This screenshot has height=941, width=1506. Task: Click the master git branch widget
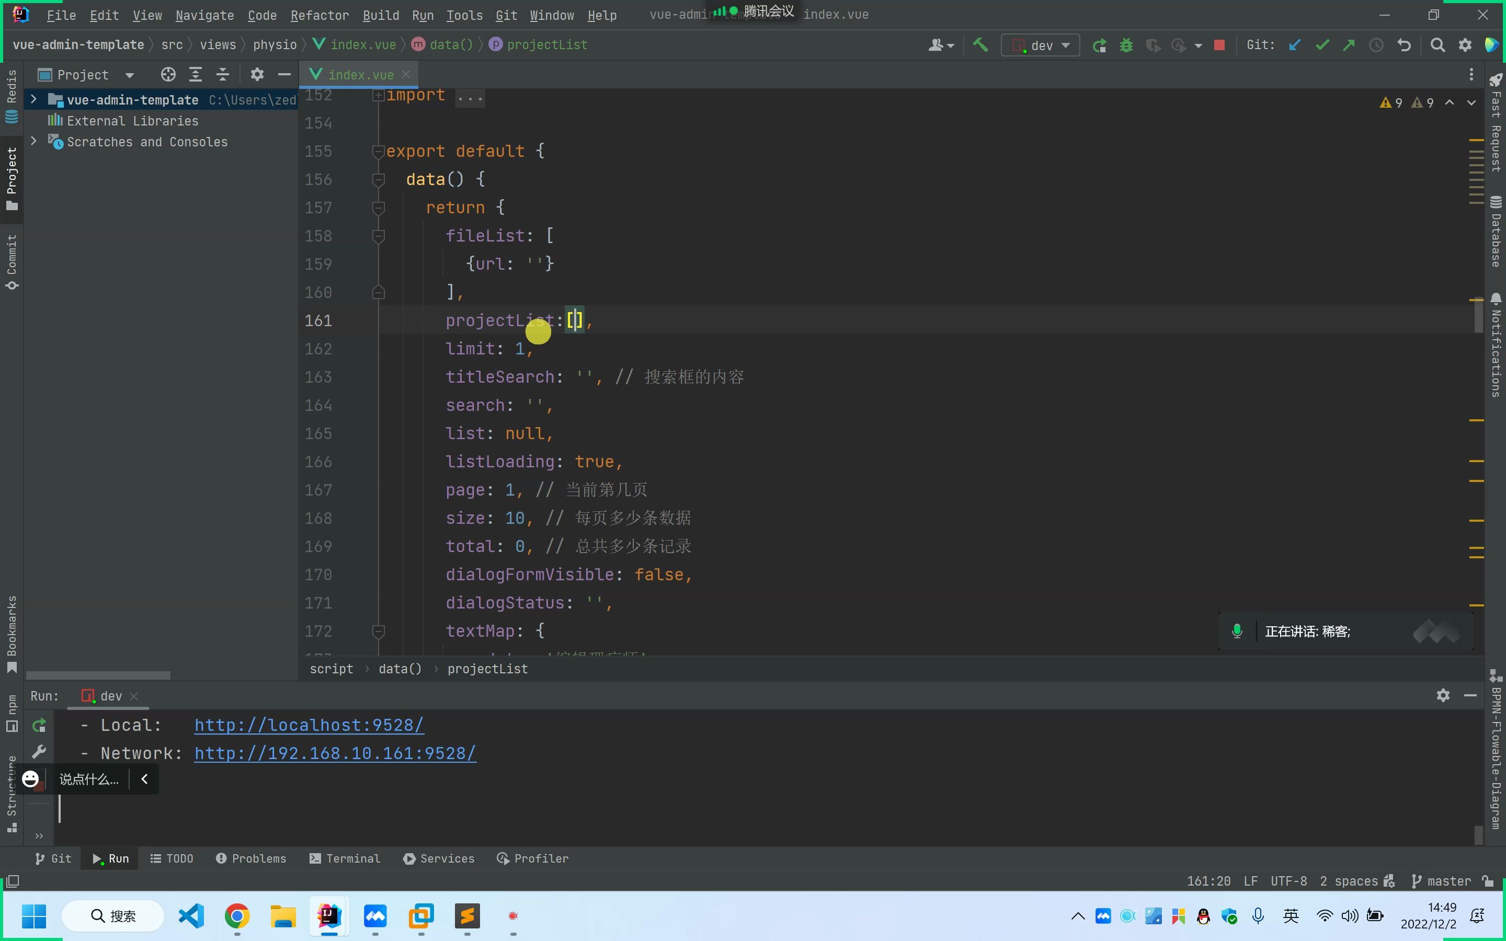coord(1441,881)
